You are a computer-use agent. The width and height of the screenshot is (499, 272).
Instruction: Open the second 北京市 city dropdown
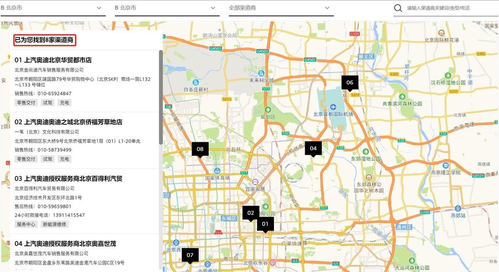(167, 8)
